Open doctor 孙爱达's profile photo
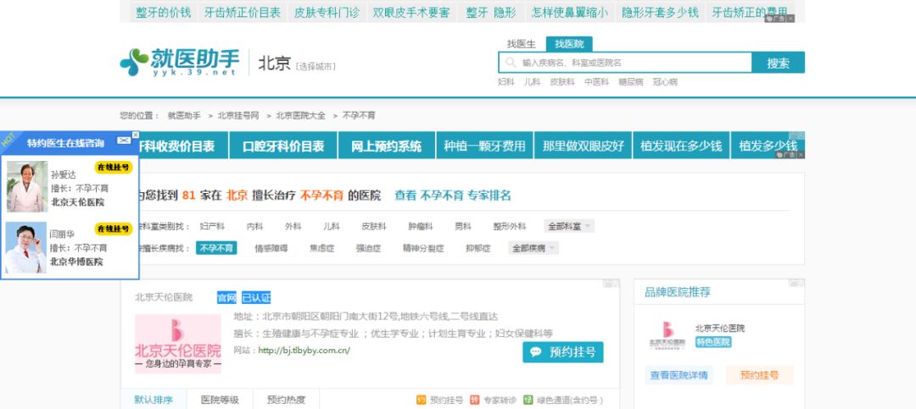The width and height of the screenshot is (916, 409). pyautogui.click(x=27, y=186)
